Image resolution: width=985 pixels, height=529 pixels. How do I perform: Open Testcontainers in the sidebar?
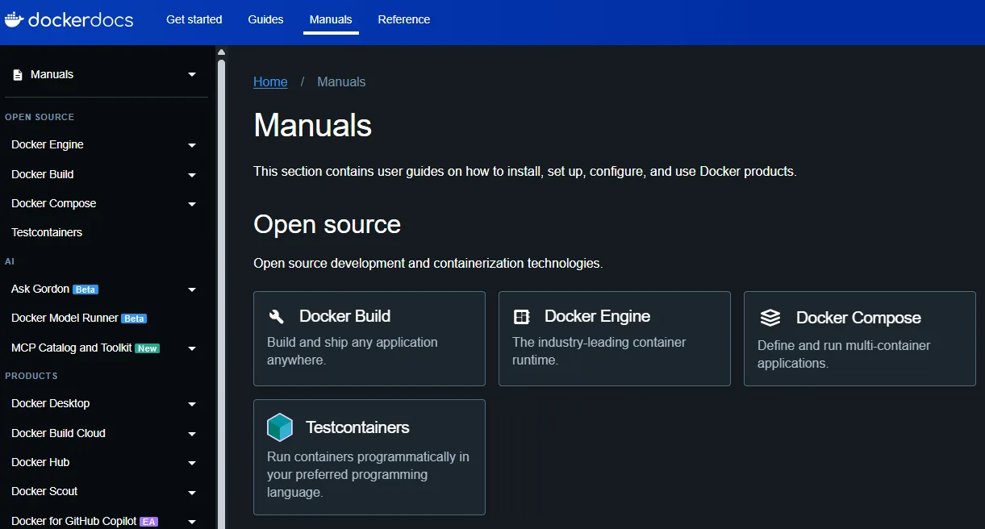coord(47,232)
